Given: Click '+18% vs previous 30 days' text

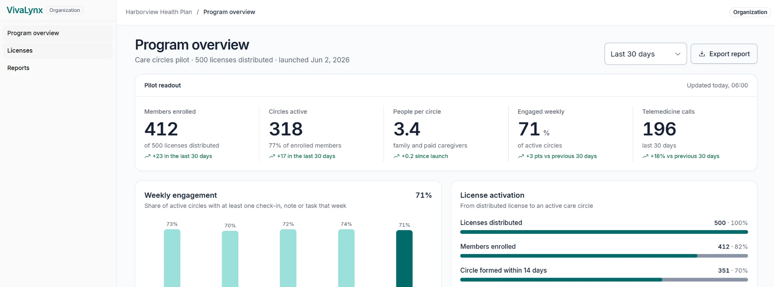Looking at the screenshot, I should [685, 156].
